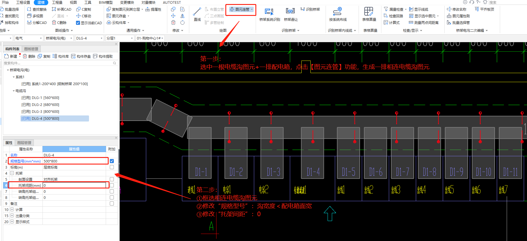Switch to the 工程量 ribbon tab
This screenshot has width=527, height=241.
[x=57, y=3]
